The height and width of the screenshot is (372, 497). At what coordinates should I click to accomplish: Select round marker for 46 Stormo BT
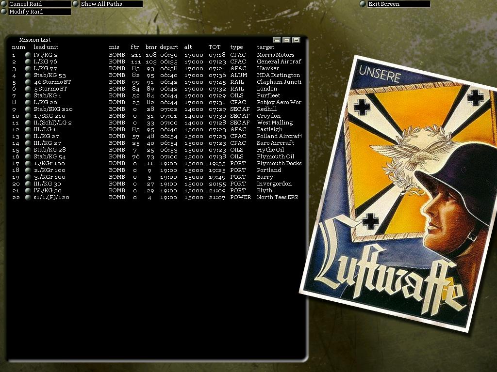click(28, 82)
